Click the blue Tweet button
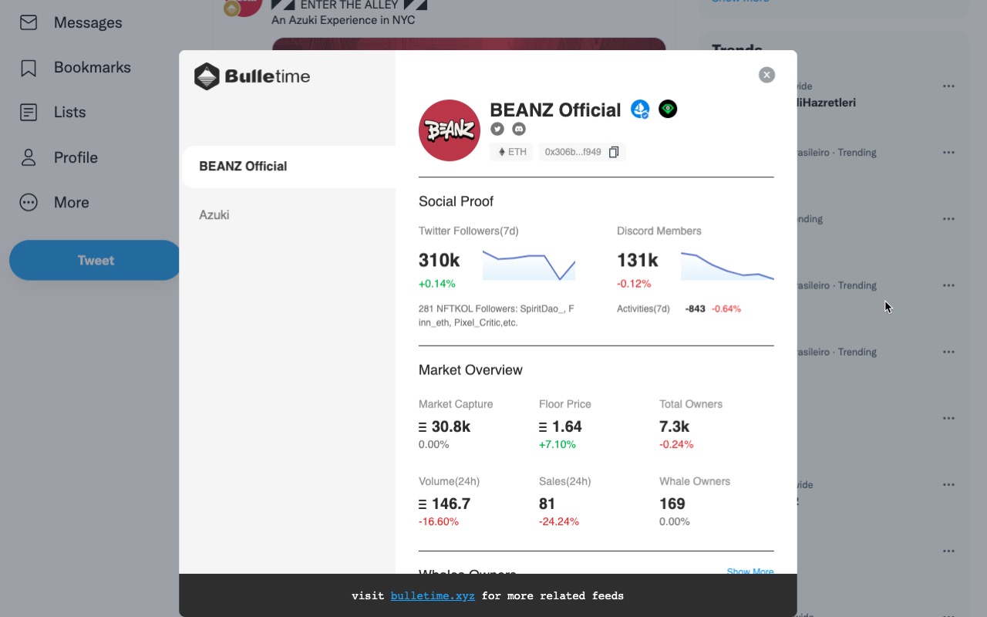This screenshot has width=987, height=617. coord(96,261)
